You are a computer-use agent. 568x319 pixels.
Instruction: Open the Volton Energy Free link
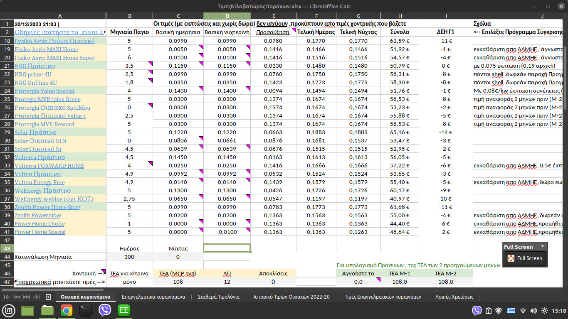tap(40, 182)
